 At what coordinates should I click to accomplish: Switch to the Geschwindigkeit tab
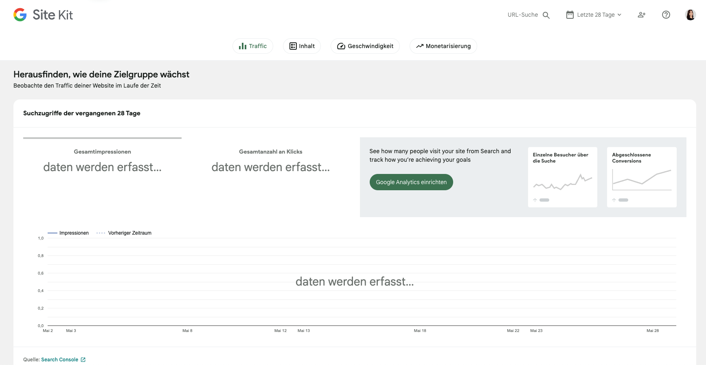[365, 46]
